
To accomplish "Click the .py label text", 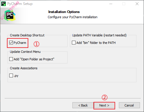I will [16, 76].
